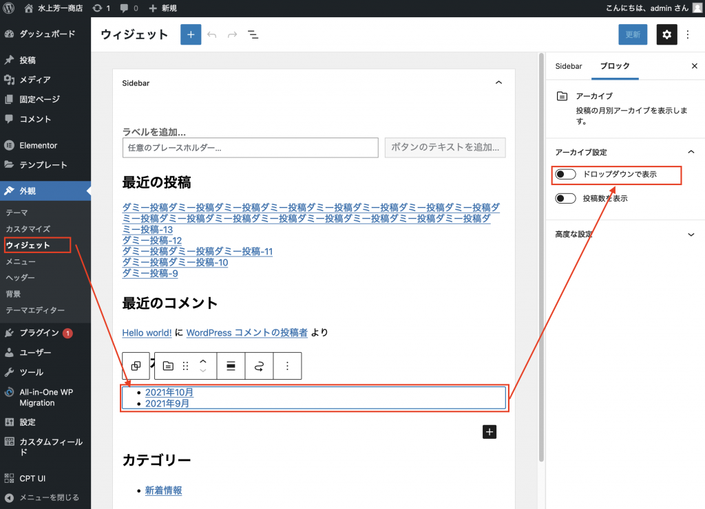Click the search placeholder input field
This screenshot has width=705, height=509.
click(251, 148)
